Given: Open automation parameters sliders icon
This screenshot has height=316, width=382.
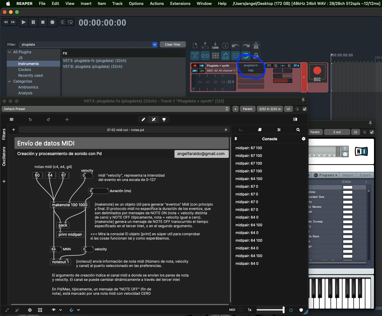Looking at the screenshot, I should pyautogui.click(x=279, y=130).
